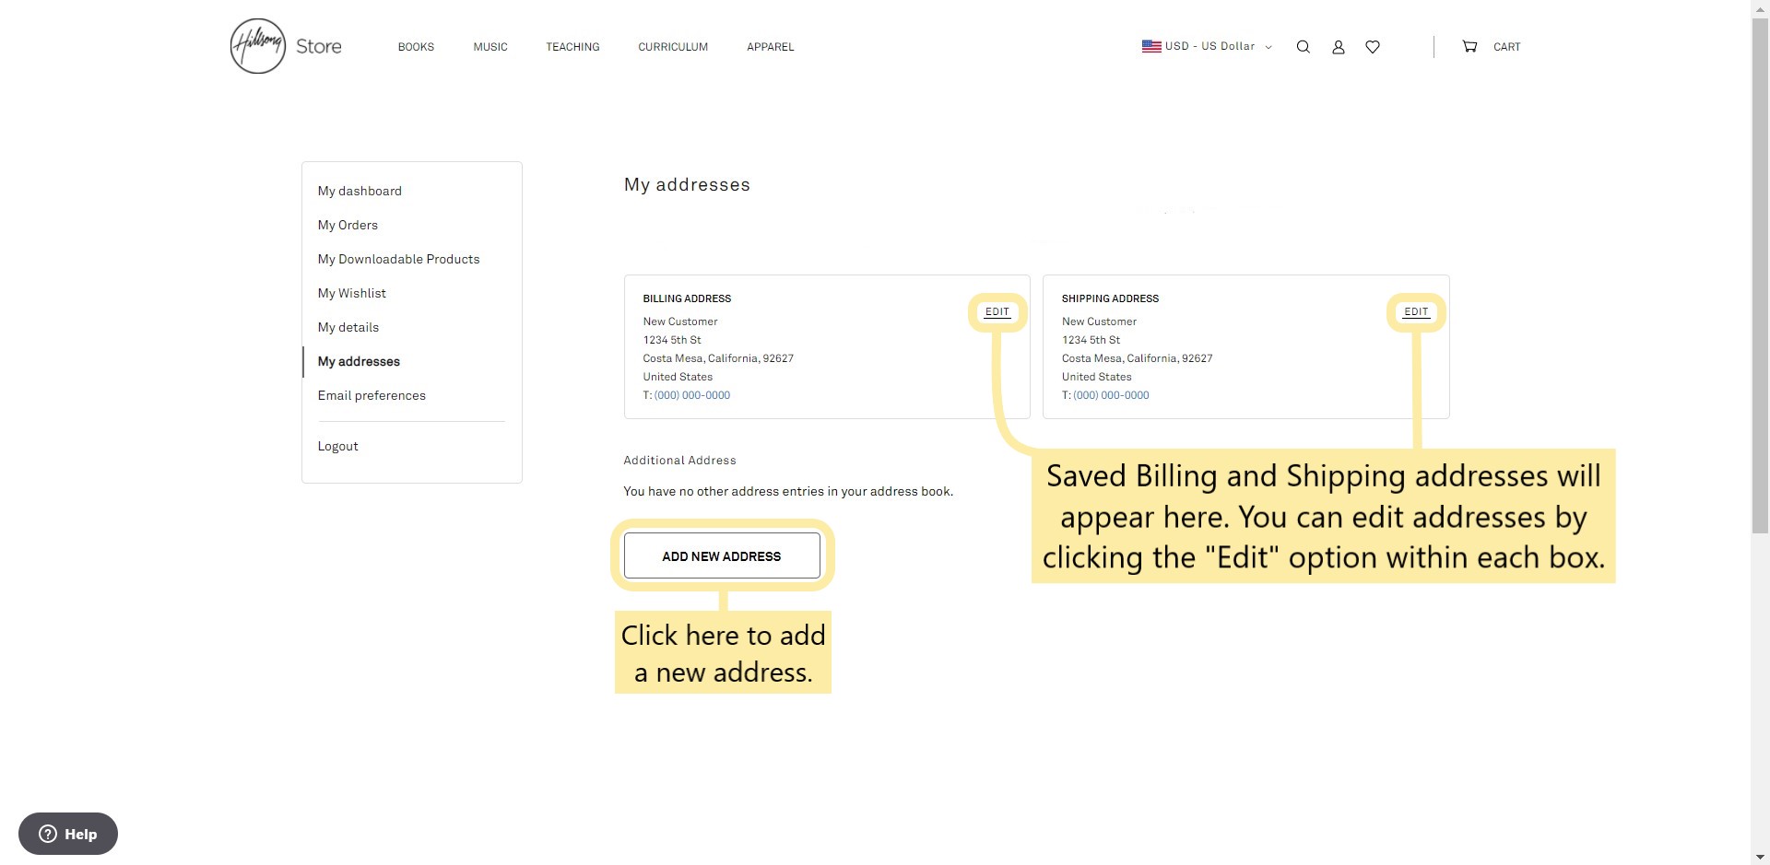Open the Apparel menu item
Image resolution: width=1770 pixels, height=865 pixels.
coord(770,47)
